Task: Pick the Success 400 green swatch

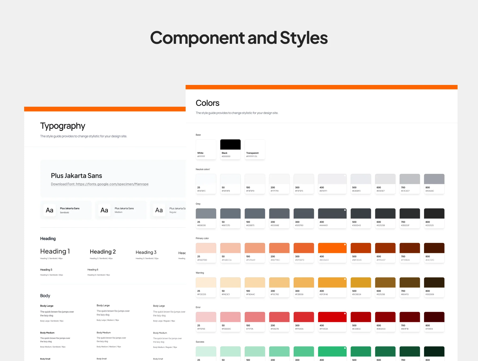Action: [332, 354]
